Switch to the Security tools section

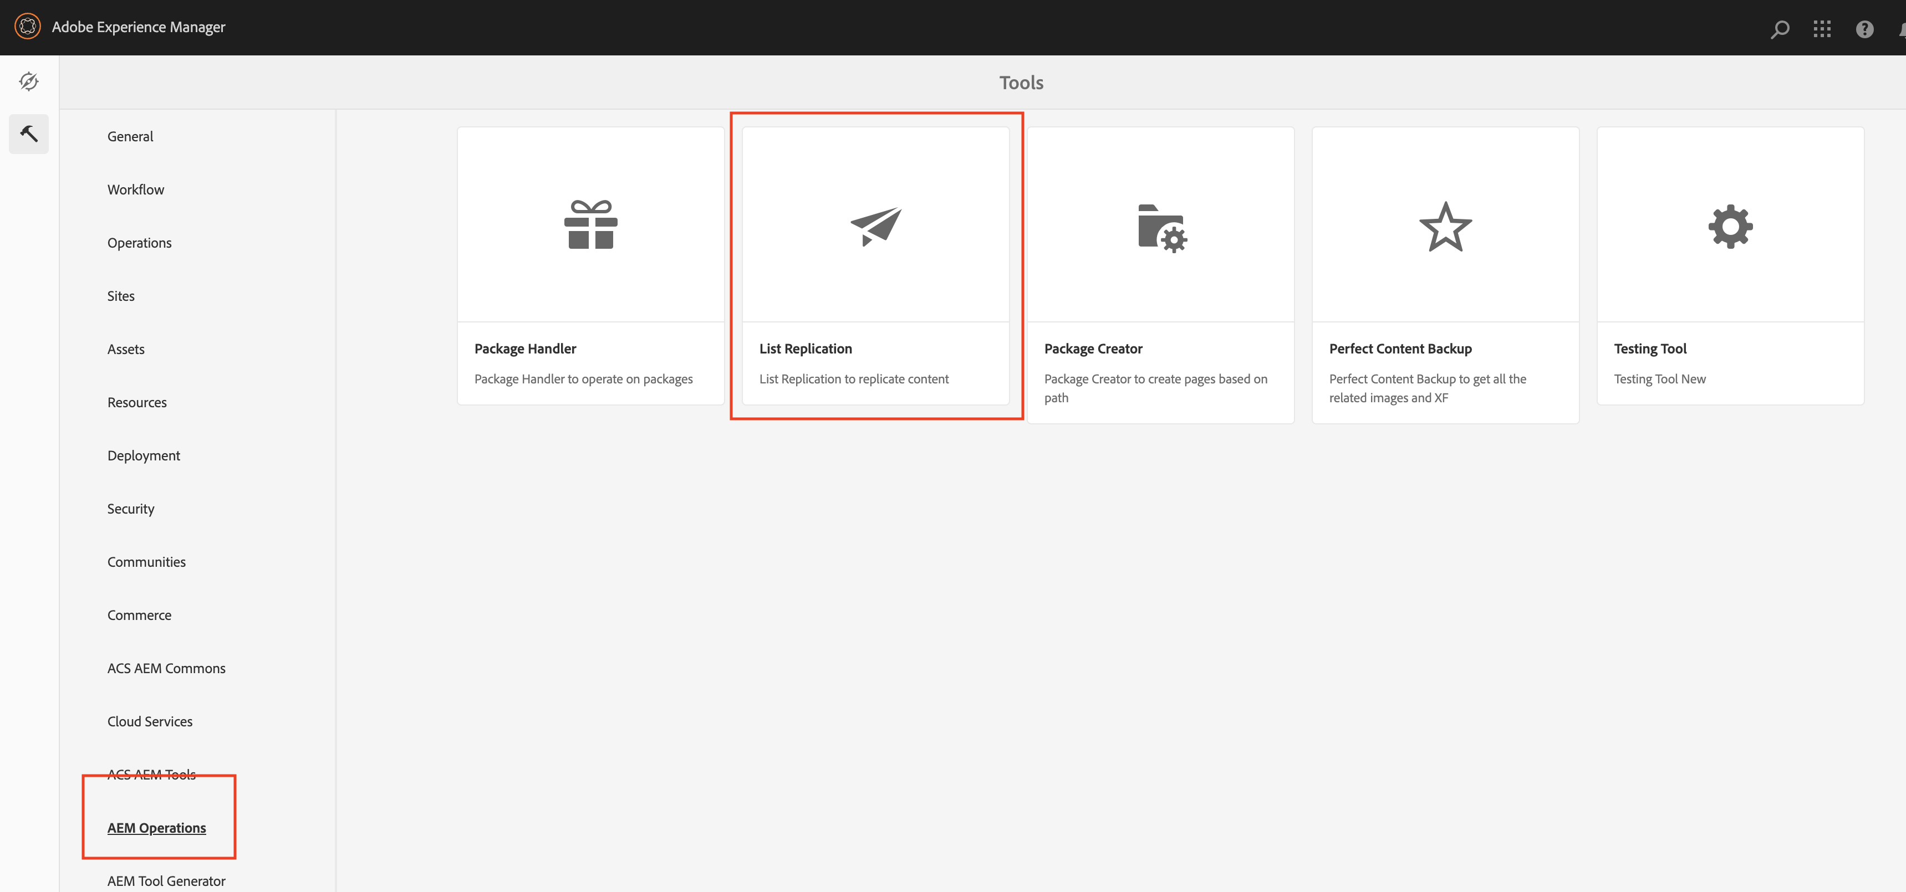[x=130, y=508]
